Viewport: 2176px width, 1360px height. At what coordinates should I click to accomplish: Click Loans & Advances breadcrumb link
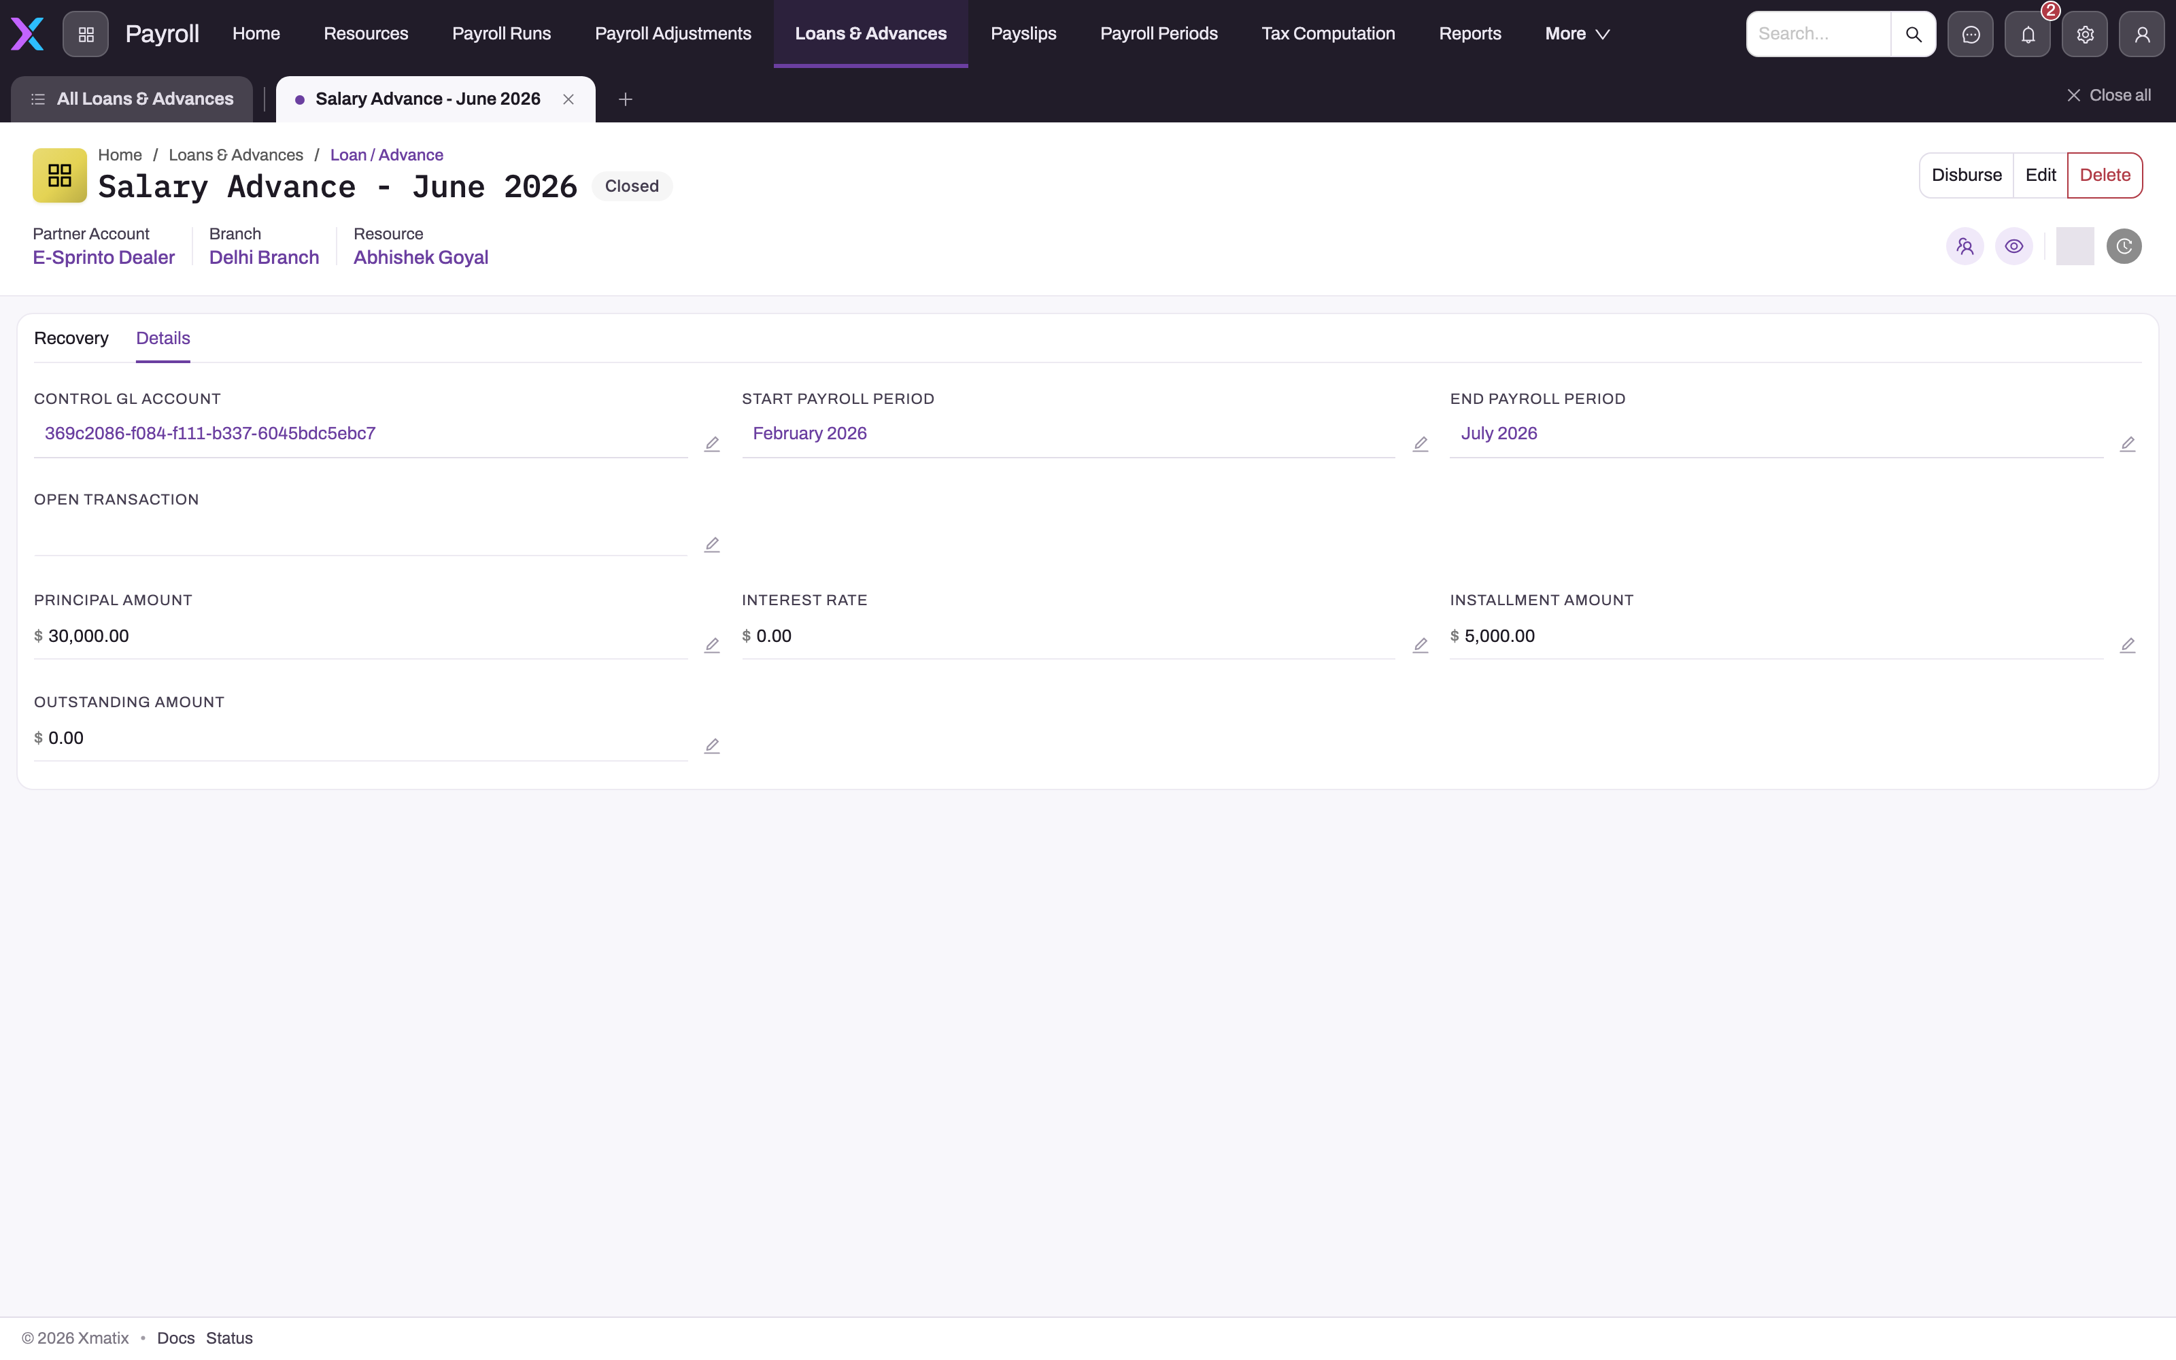coord(235,155)
